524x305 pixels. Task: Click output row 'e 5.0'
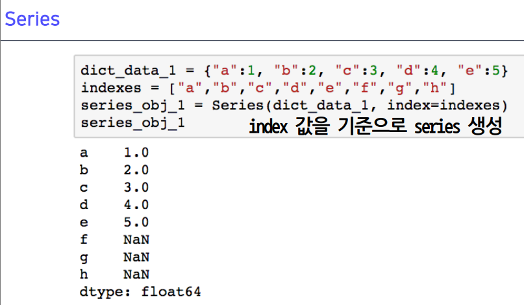pos(114,222)
